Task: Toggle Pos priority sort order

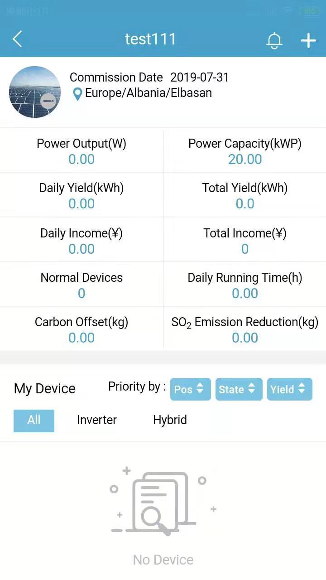Action: [x=190, y=389]
